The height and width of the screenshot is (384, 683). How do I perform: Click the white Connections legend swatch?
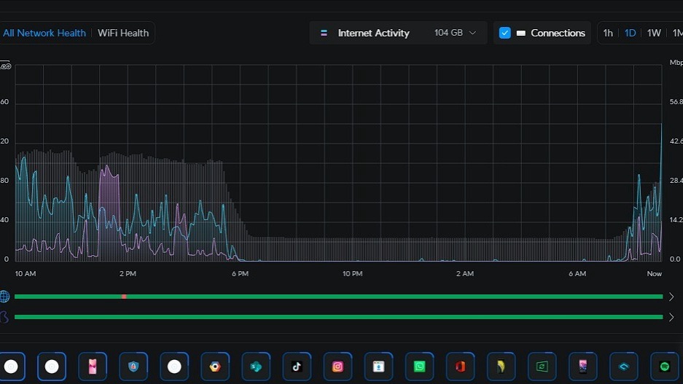[x=521, y=33]
